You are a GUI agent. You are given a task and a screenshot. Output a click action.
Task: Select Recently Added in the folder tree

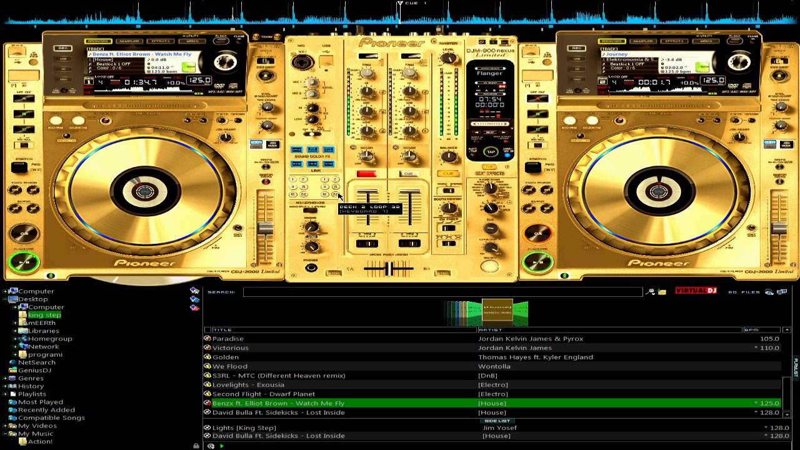pyautogui.click(x=46, y=410)
